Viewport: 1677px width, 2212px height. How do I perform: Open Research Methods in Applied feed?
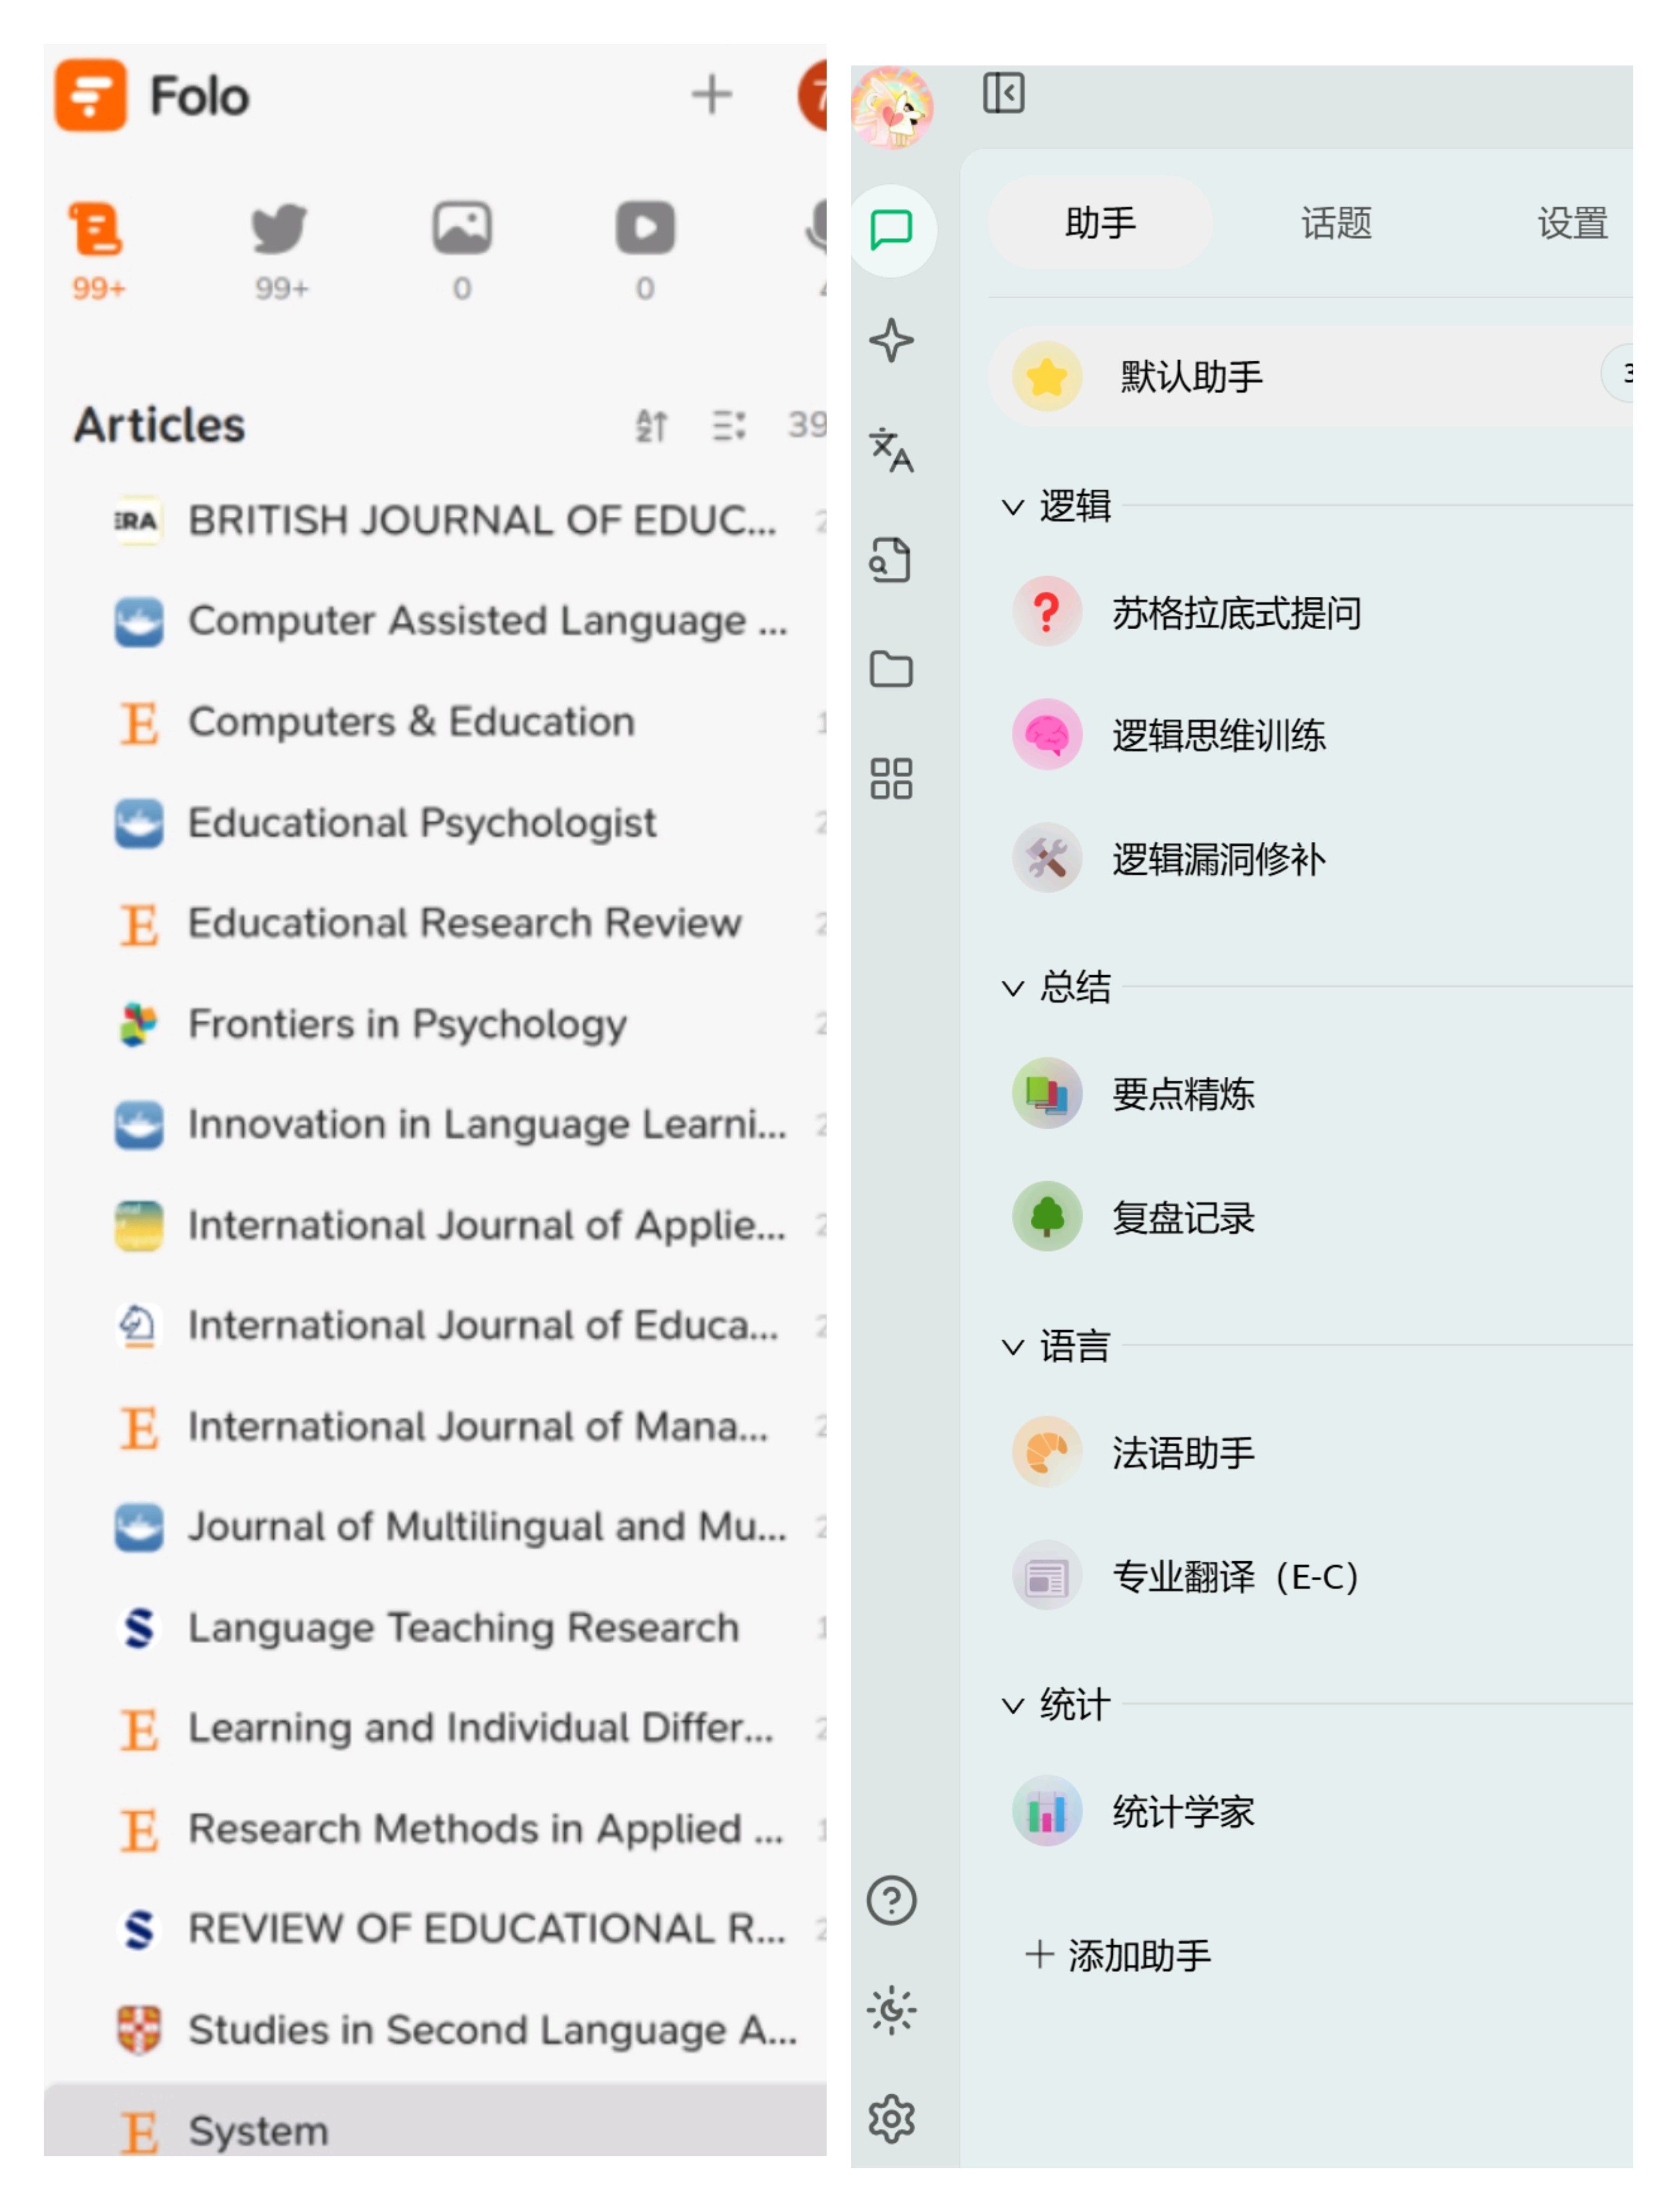[x=435, y=1829]
